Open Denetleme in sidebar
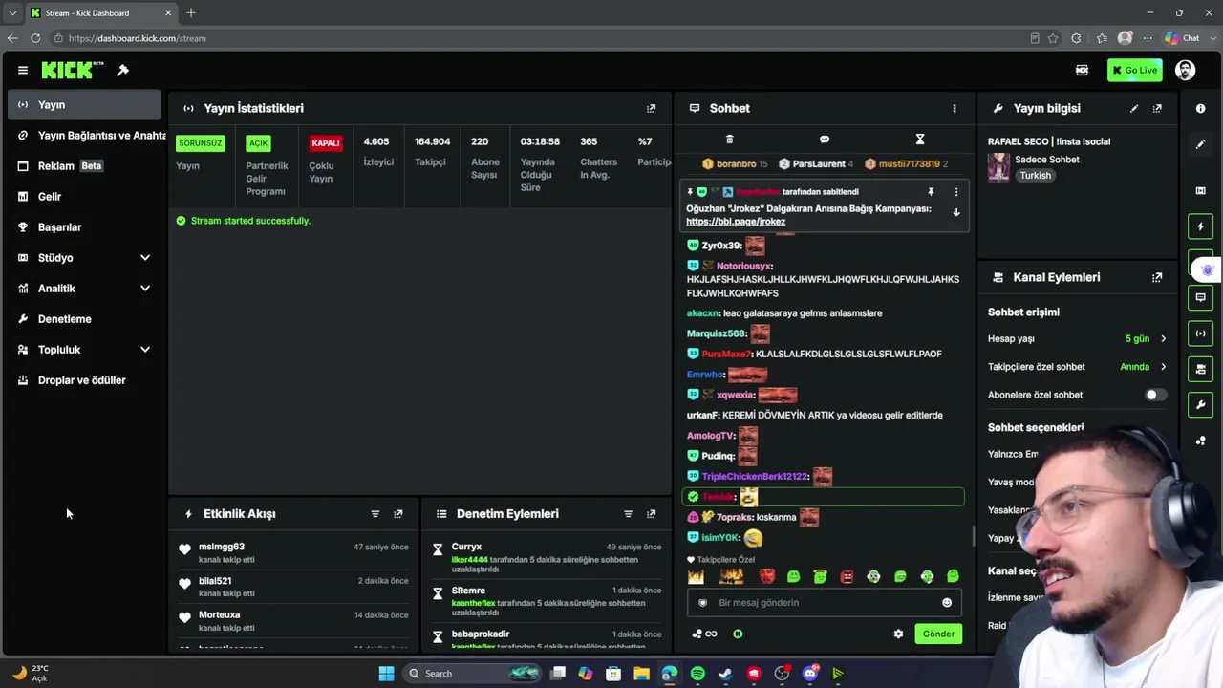1223x688 pixels. tap(84, 319)
